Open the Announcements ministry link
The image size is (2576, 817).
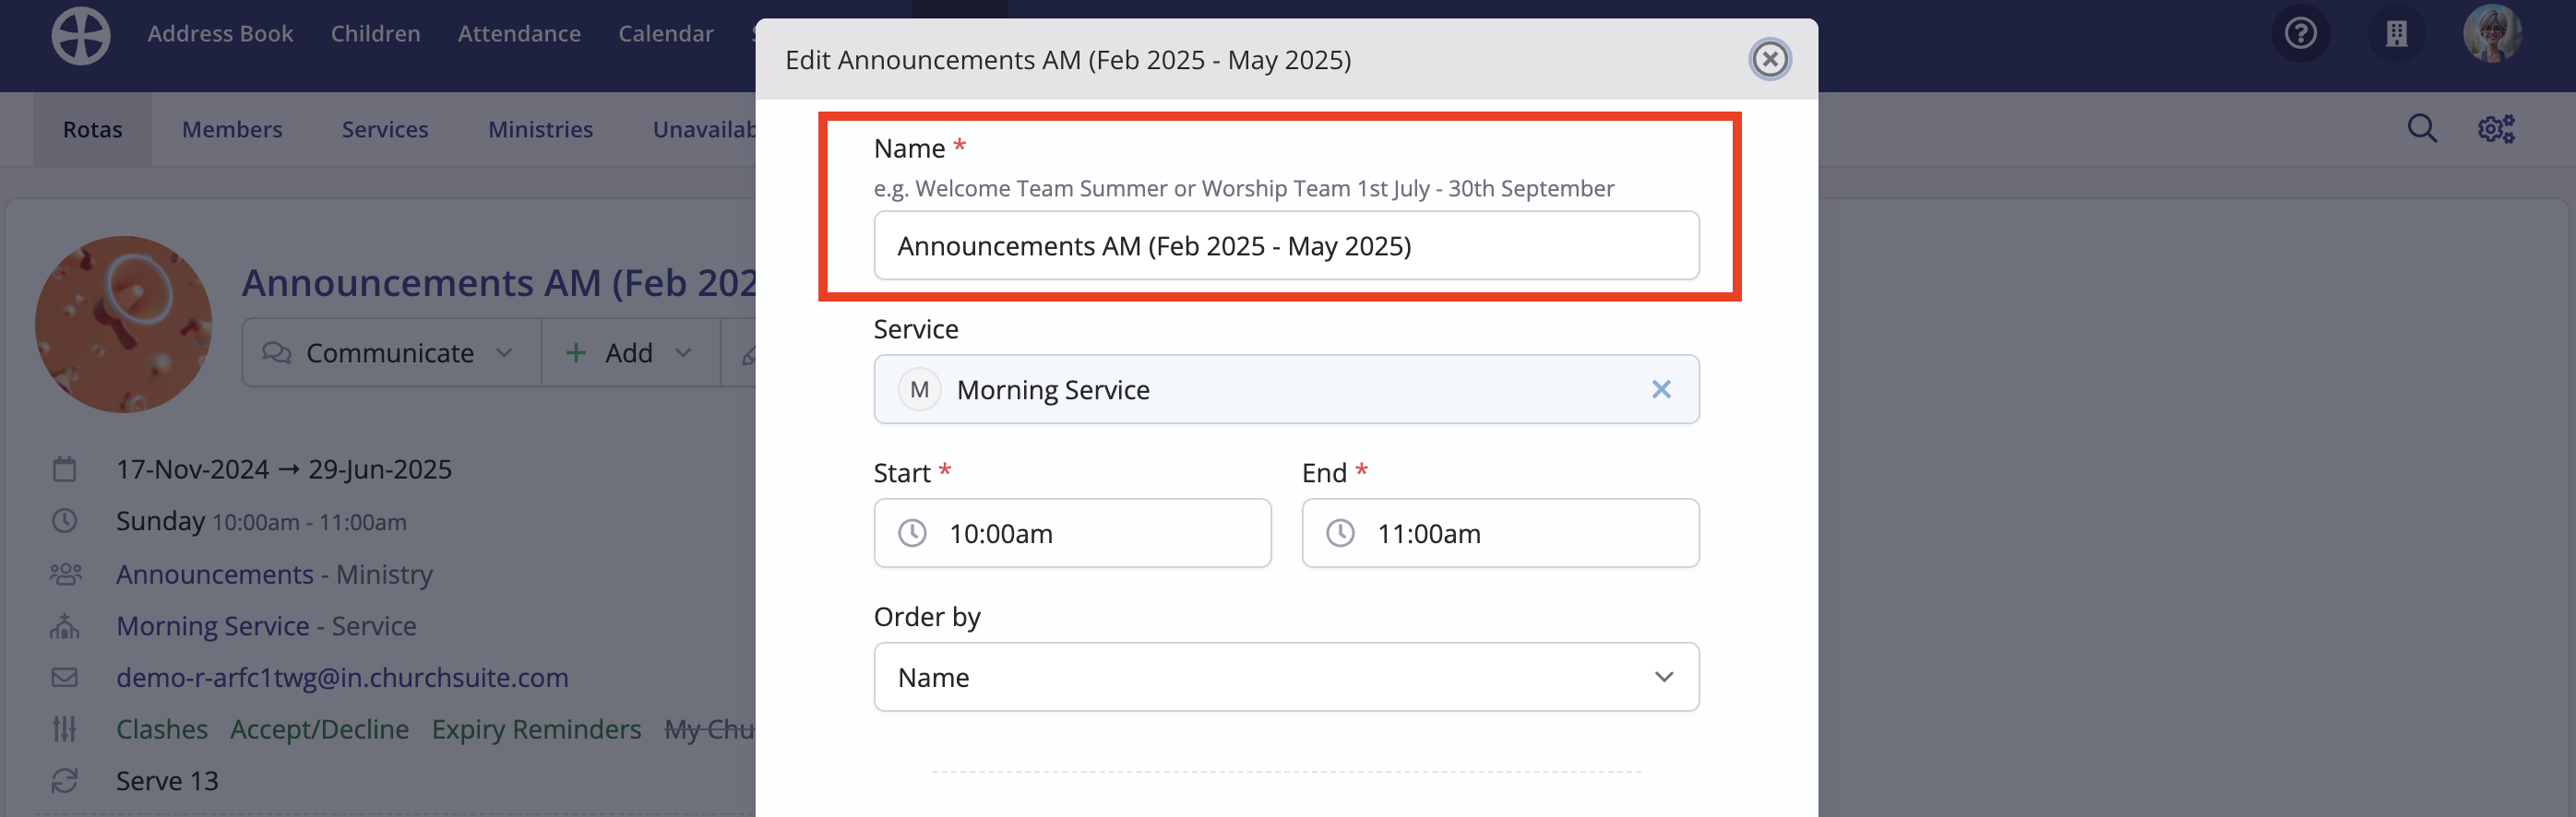tap(215, 574)
